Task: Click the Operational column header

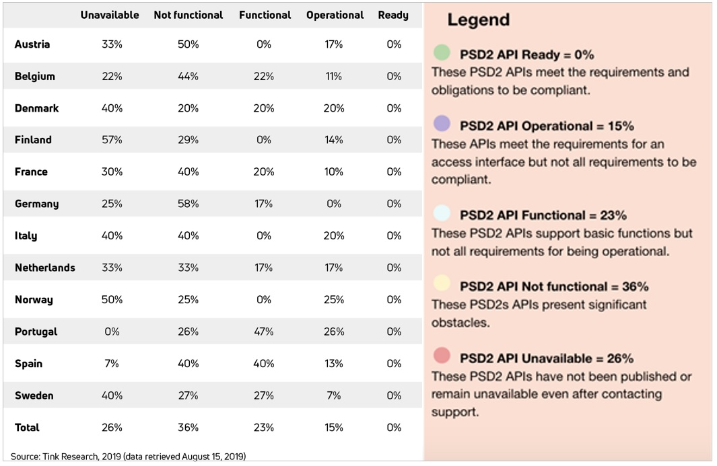Action: (335, 15)
